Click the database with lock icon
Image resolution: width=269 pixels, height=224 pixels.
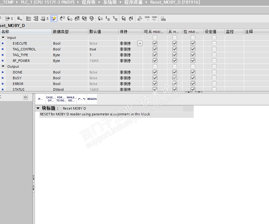pos(163,18)
